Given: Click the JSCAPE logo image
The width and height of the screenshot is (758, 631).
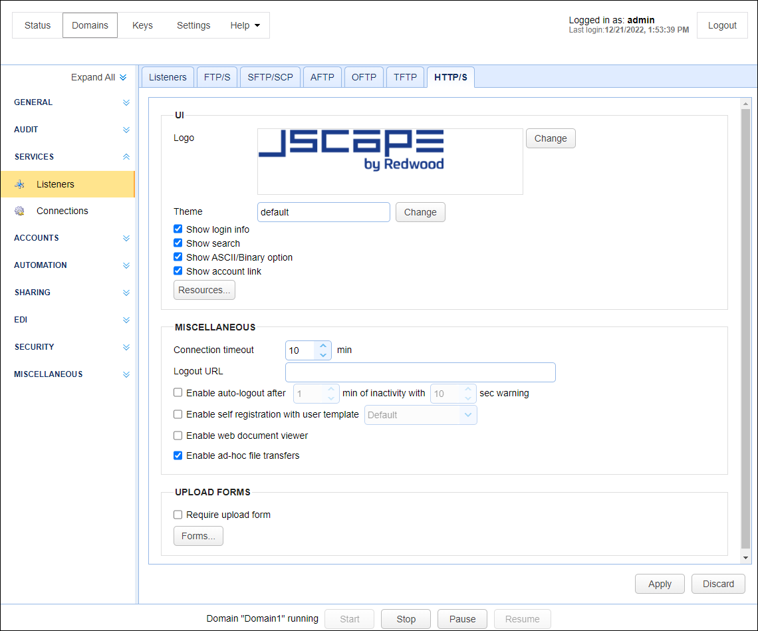Looking at the screenshot, I should 351,150.
